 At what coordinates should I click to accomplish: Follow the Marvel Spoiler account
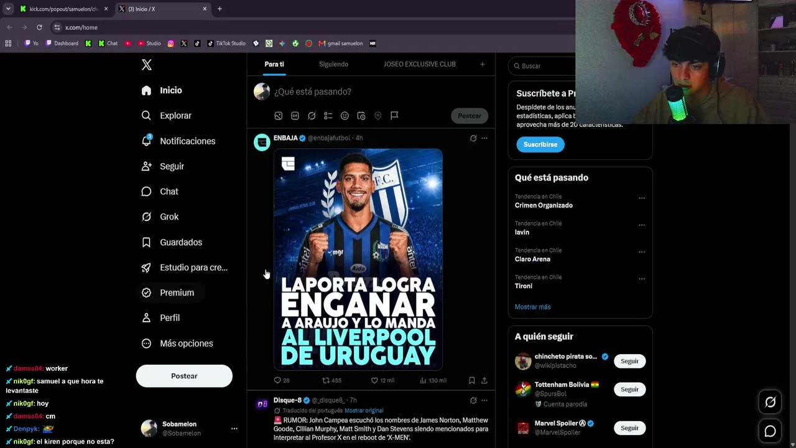tap(629, 428)
